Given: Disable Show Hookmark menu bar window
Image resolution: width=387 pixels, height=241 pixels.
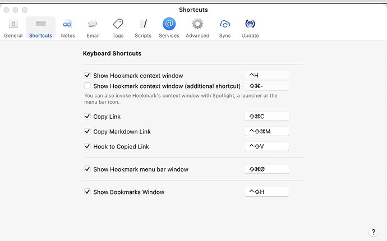Looking at the screenshot, I should tap(87, 169).
